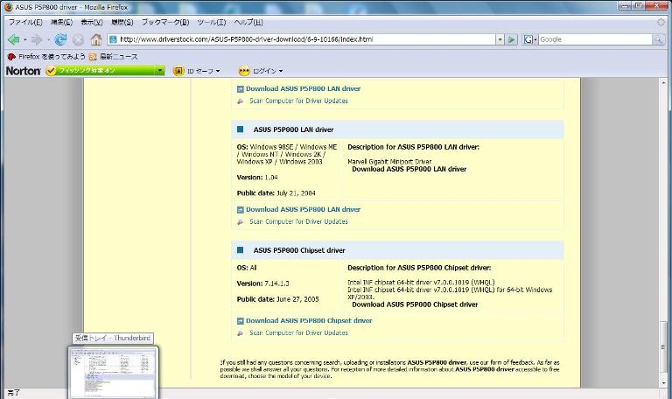Open the search engine selector dropdown arrow
This screenshot has height=399, width=672.
click(535, 39)
